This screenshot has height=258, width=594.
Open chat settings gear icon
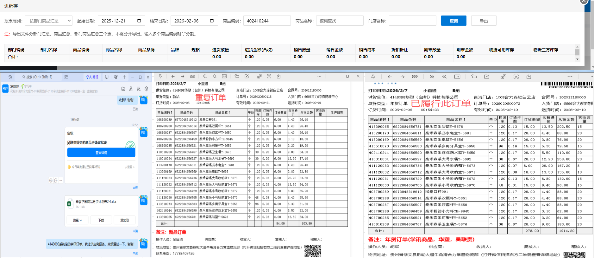146,89
